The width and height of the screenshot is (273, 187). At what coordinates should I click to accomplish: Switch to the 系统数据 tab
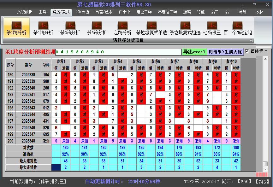tap(25, 12)
